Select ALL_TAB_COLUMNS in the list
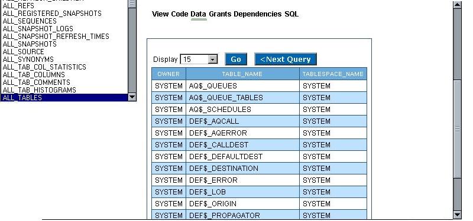 pos(34,75)
